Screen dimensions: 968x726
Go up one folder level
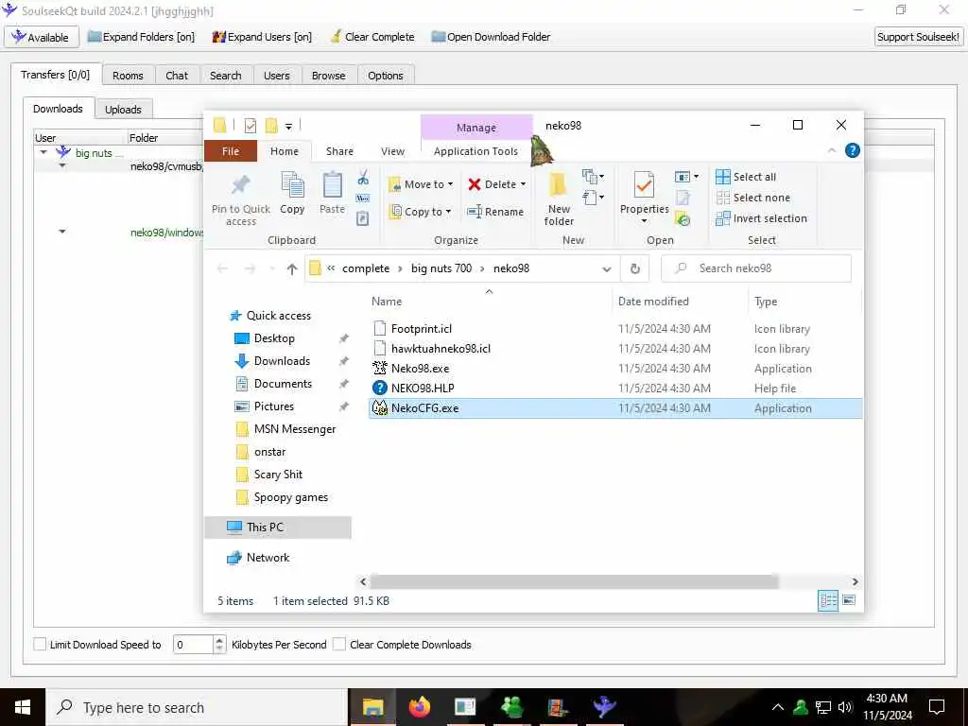[292, 268]
